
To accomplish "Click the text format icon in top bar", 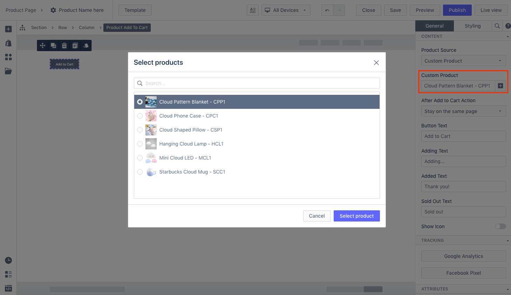I will pos(253,10).
